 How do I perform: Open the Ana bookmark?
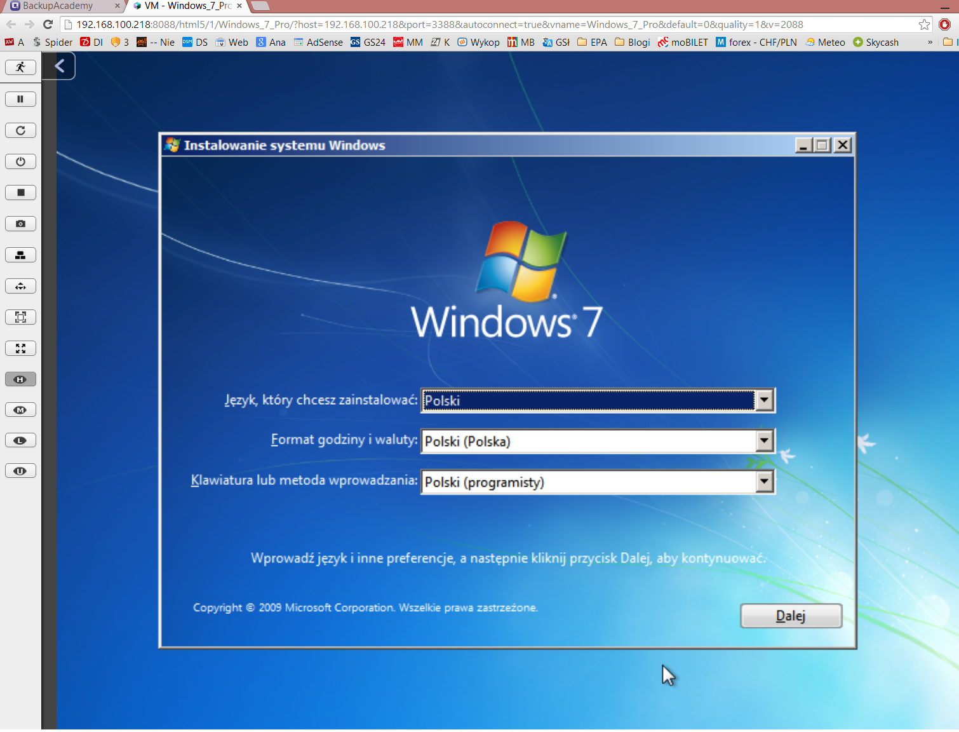coord(271,42)
